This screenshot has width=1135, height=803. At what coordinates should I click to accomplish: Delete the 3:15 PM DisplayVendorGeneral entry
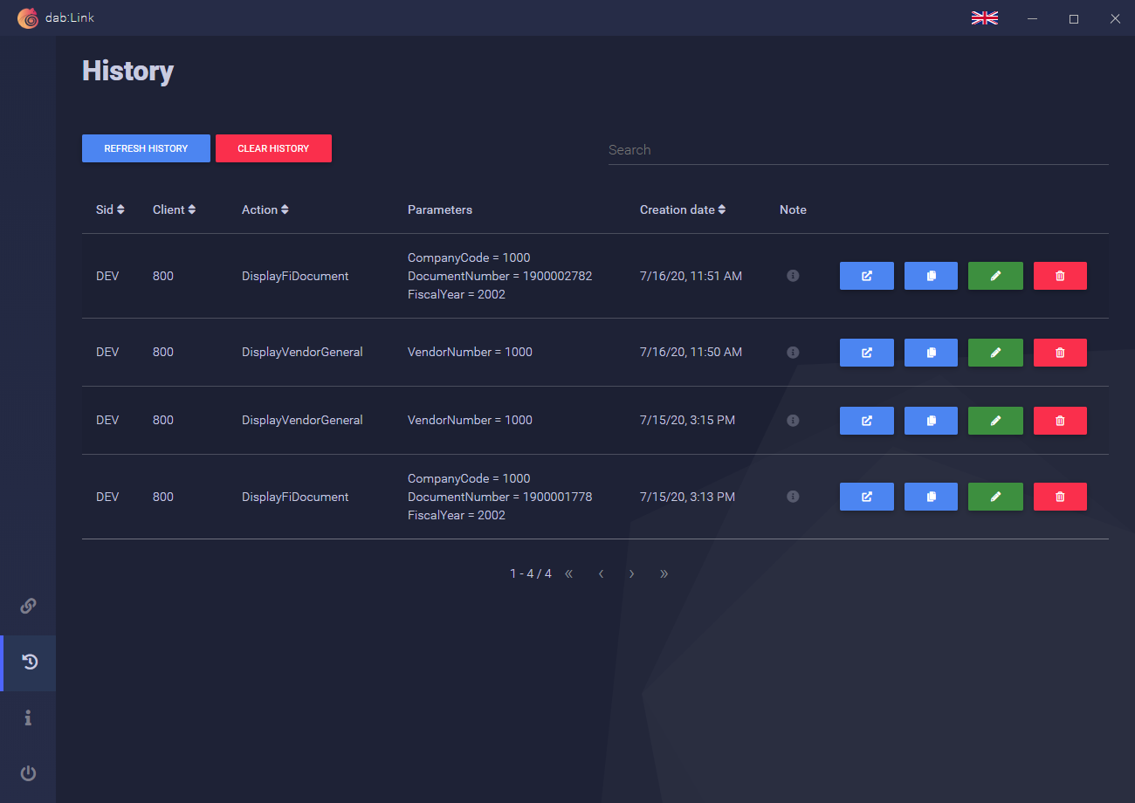click(x=1060, y=421)
